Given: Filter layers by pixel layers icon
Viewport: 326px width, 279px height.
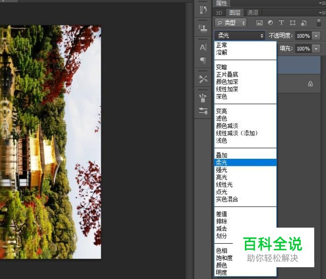Looking at the screenshot, I should 260,23.
